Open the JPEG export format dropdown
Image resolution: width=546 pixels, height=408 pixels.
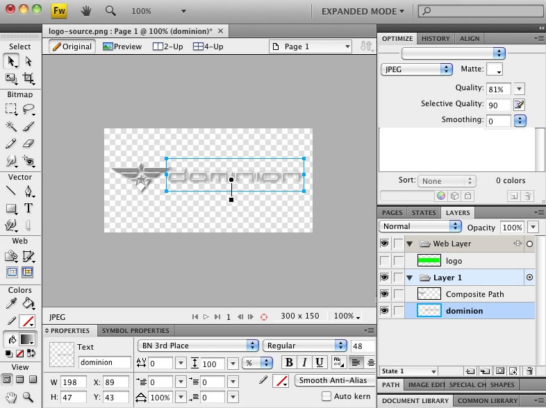point(417,69)
